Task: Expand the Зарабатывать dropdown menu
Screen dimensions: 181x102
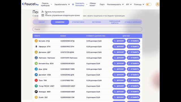Action: 62,5
